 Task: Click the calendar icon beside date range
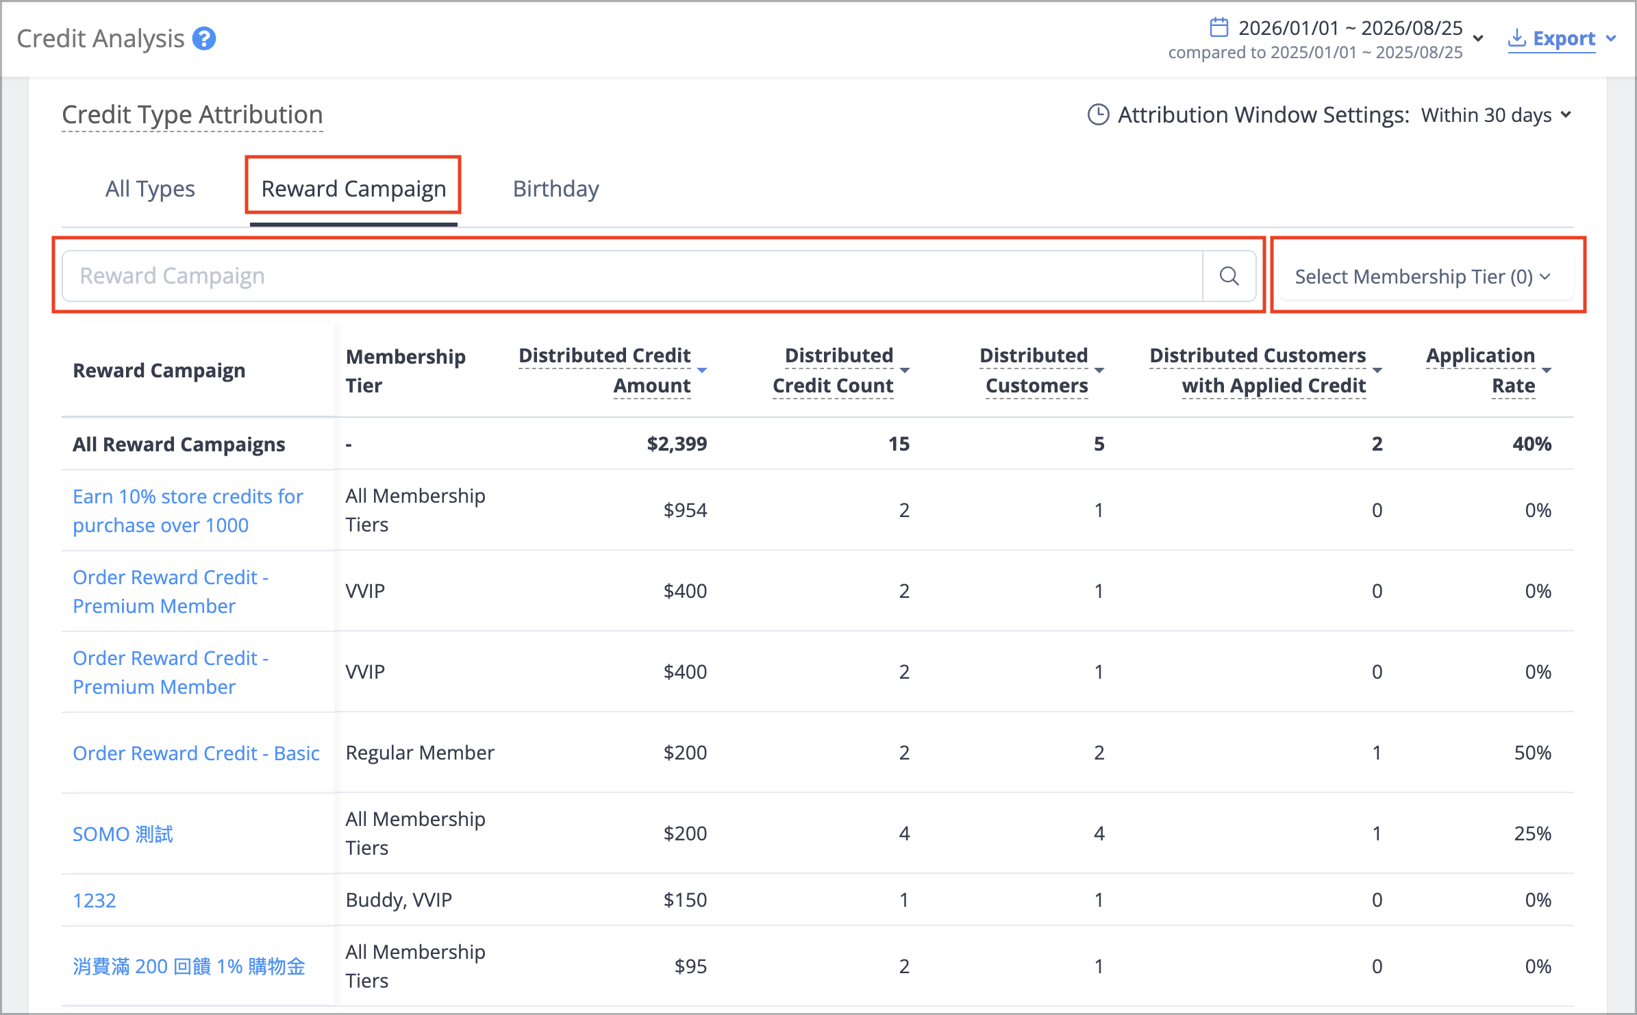click(1219, 27)
